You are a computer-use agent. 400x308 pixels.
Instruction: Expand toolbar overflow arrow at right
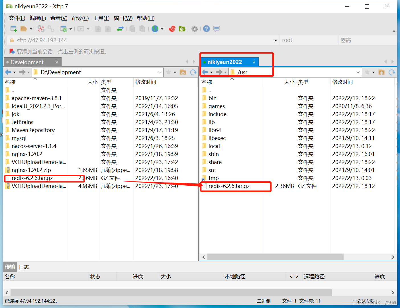coord(394,31)
